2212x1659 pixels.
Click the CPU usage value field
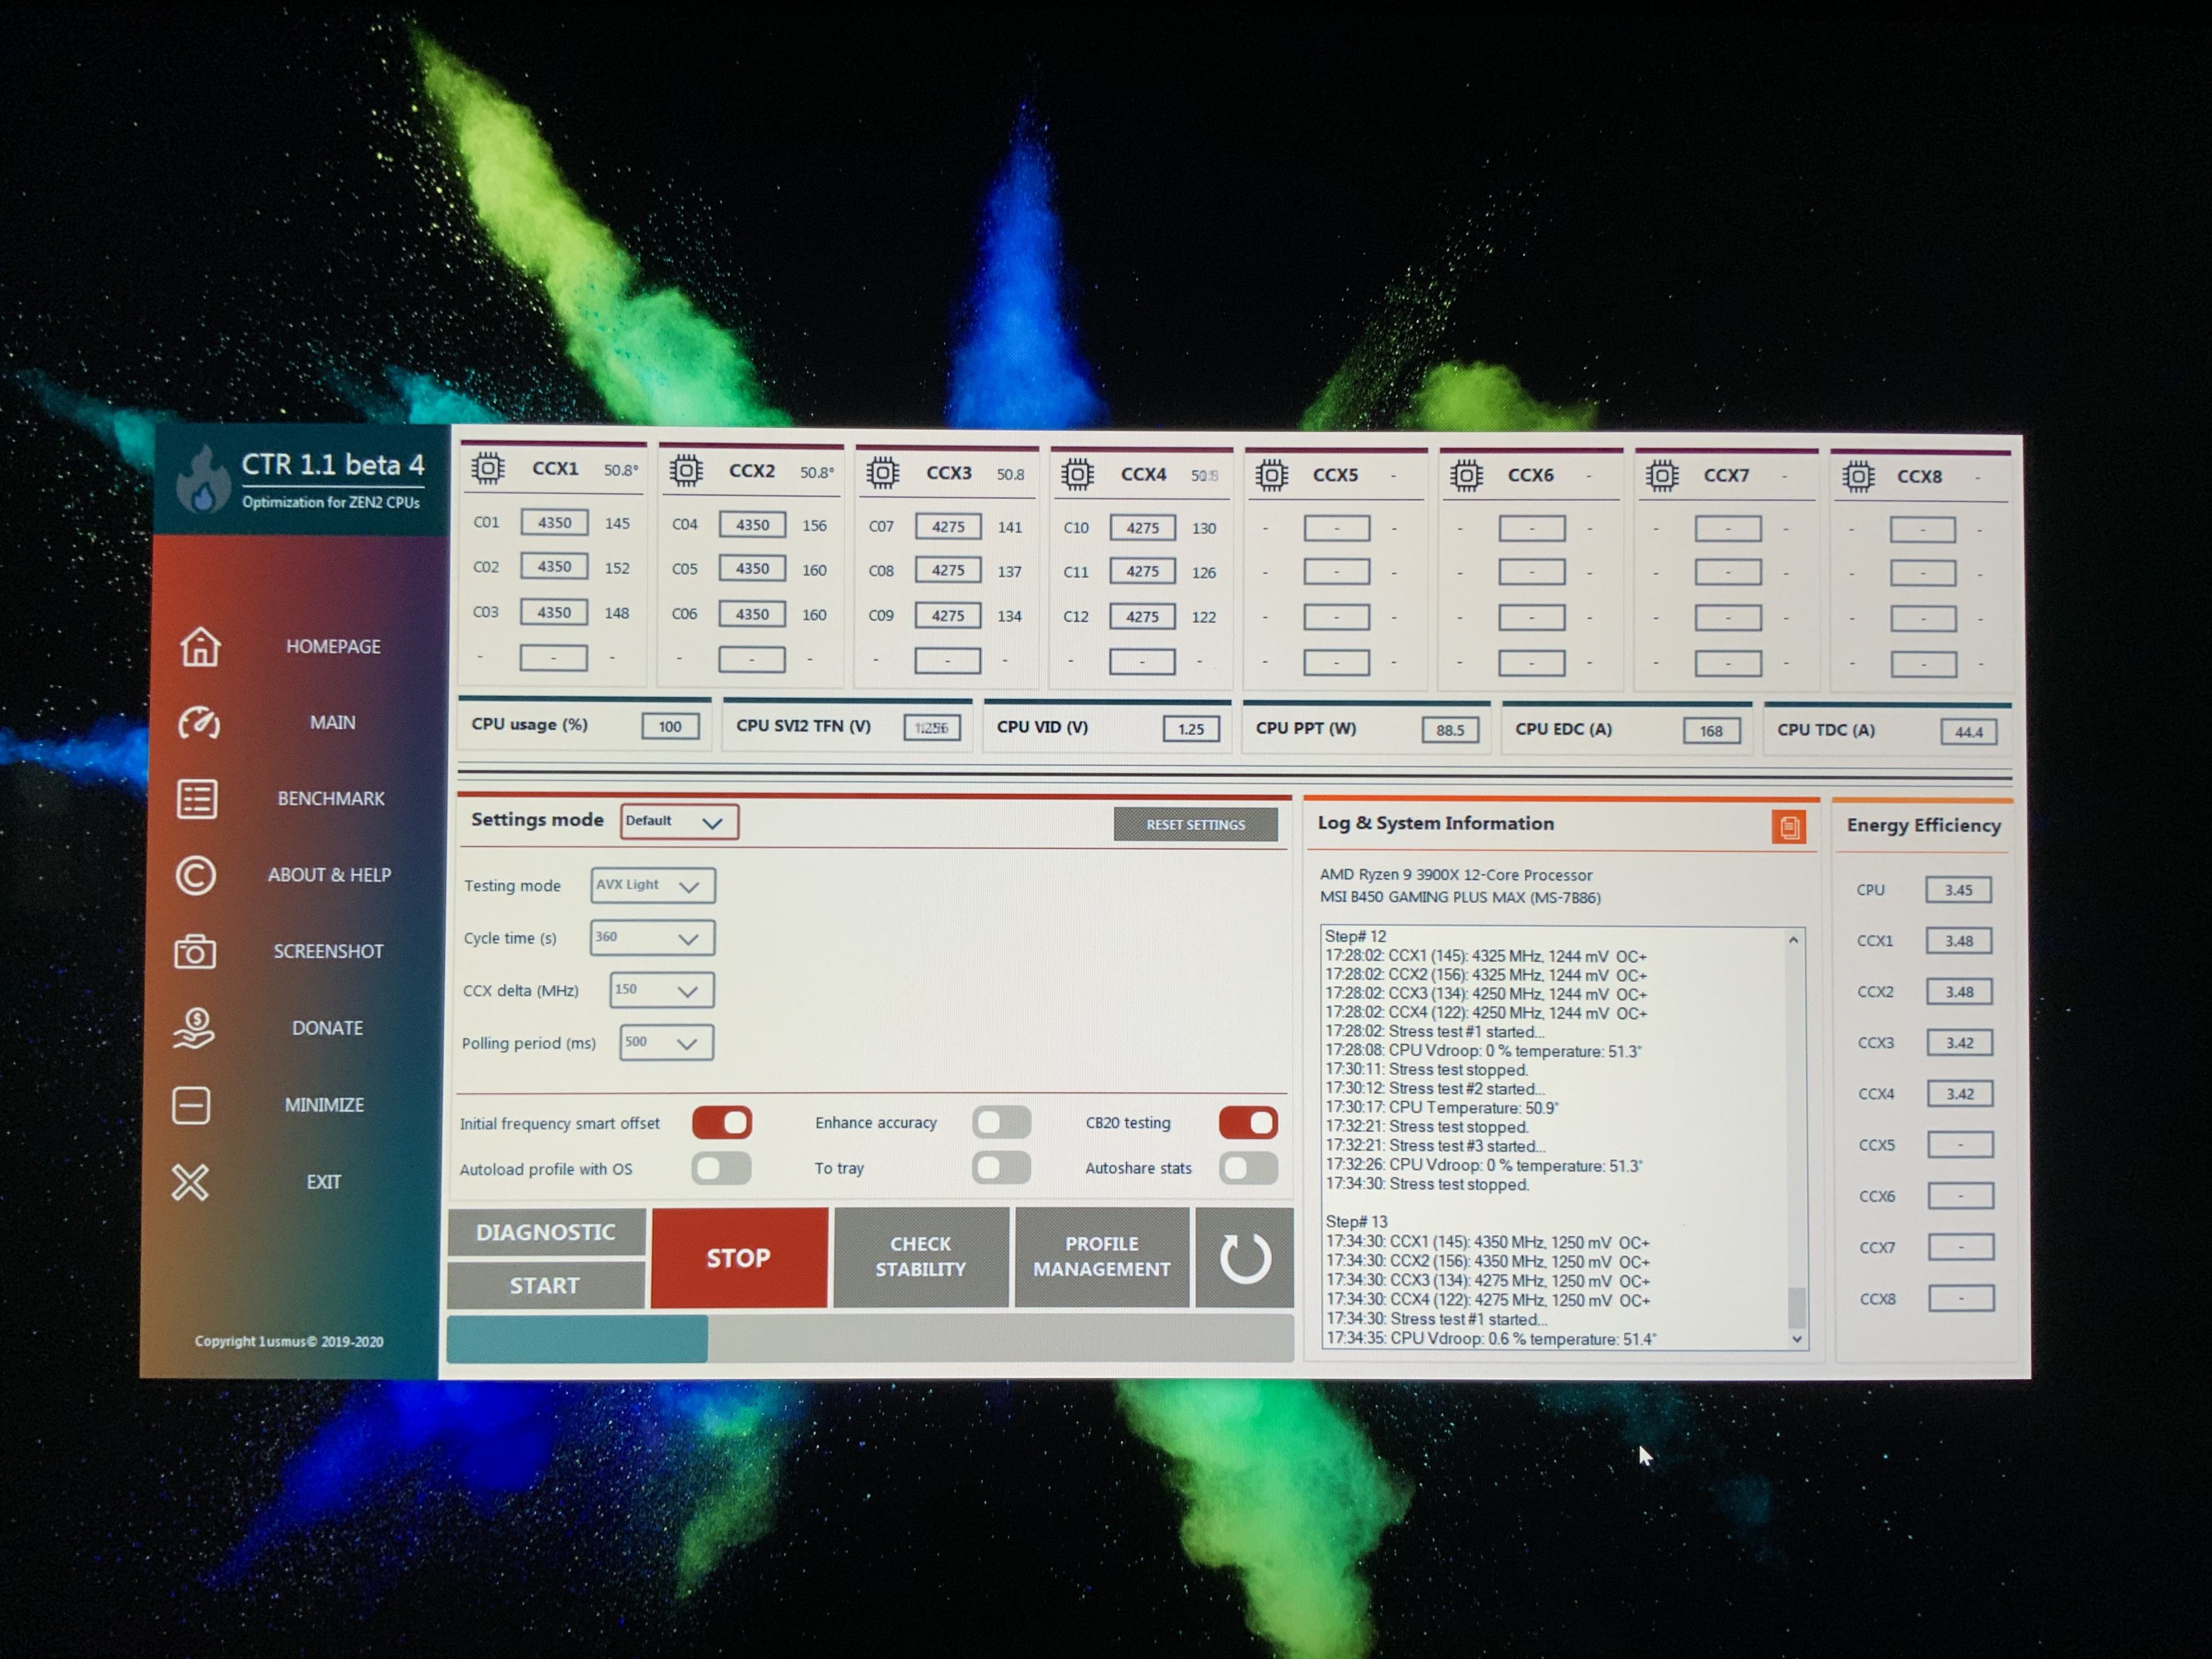tap(670, 727)
